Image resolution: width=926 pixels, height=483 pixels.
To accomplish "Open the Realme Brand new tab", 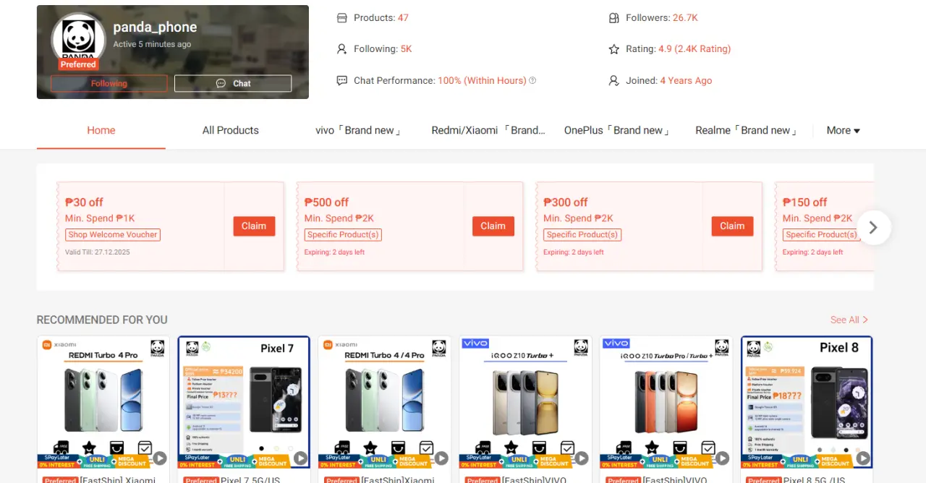I will [x=746, y=131].
